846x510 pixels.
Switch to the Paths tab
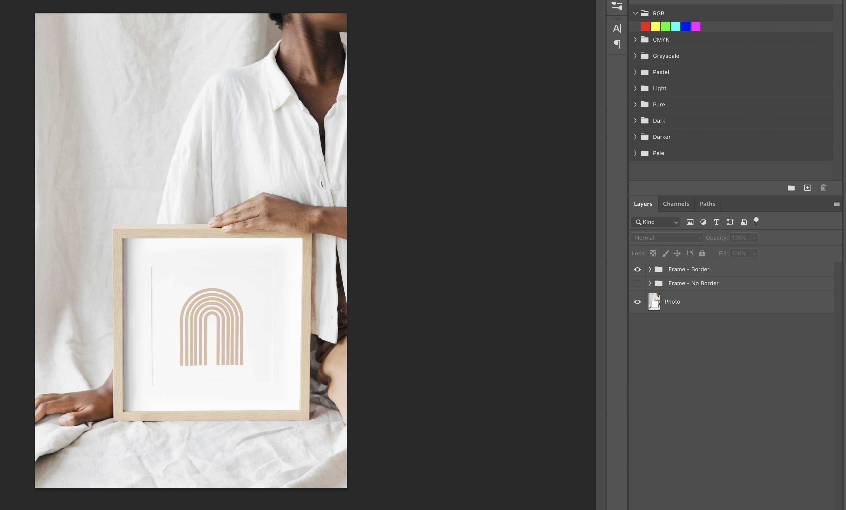tap(707, 204)
